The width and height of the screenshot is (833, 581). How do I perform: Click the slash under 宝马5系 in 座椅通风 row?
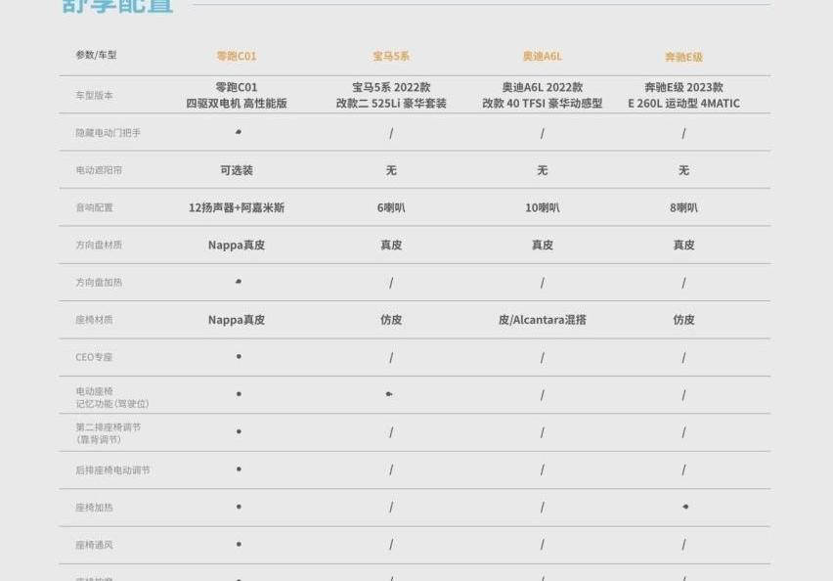click(x=391, y=545)
